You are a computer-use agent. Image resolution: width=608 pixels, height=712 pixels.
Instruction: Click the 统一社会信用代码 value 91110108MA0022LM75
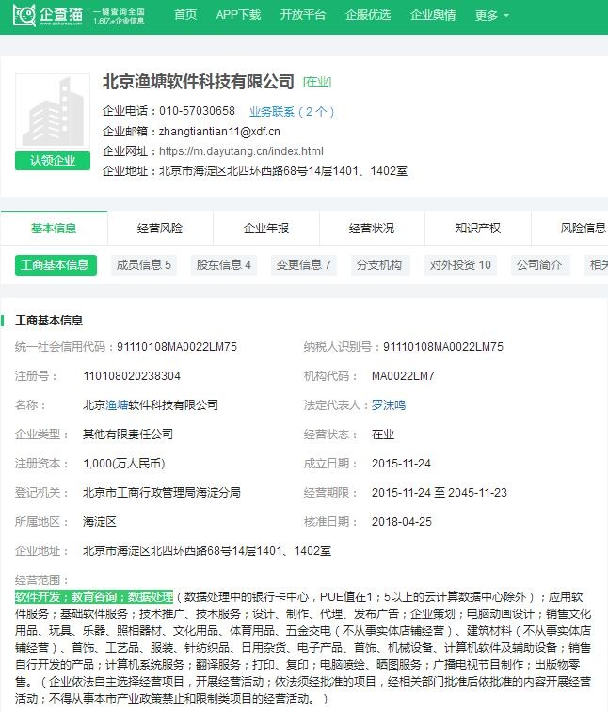coord(177,347)
